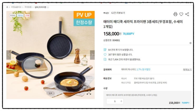Open 62건 리뷰보기 reviews link
This screenshot has height=111, width=196.
coord(118,13)
